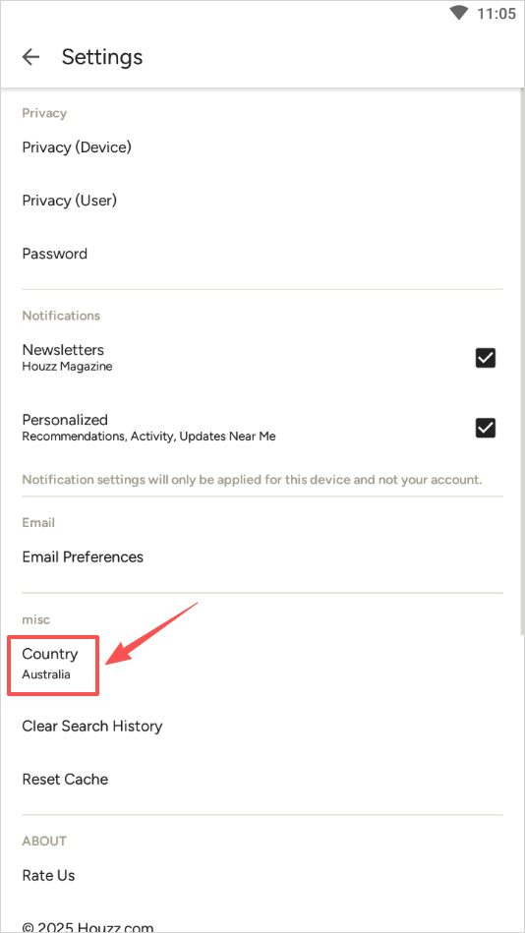Tap the clock in status bar
525x933 pixels.
496,13
